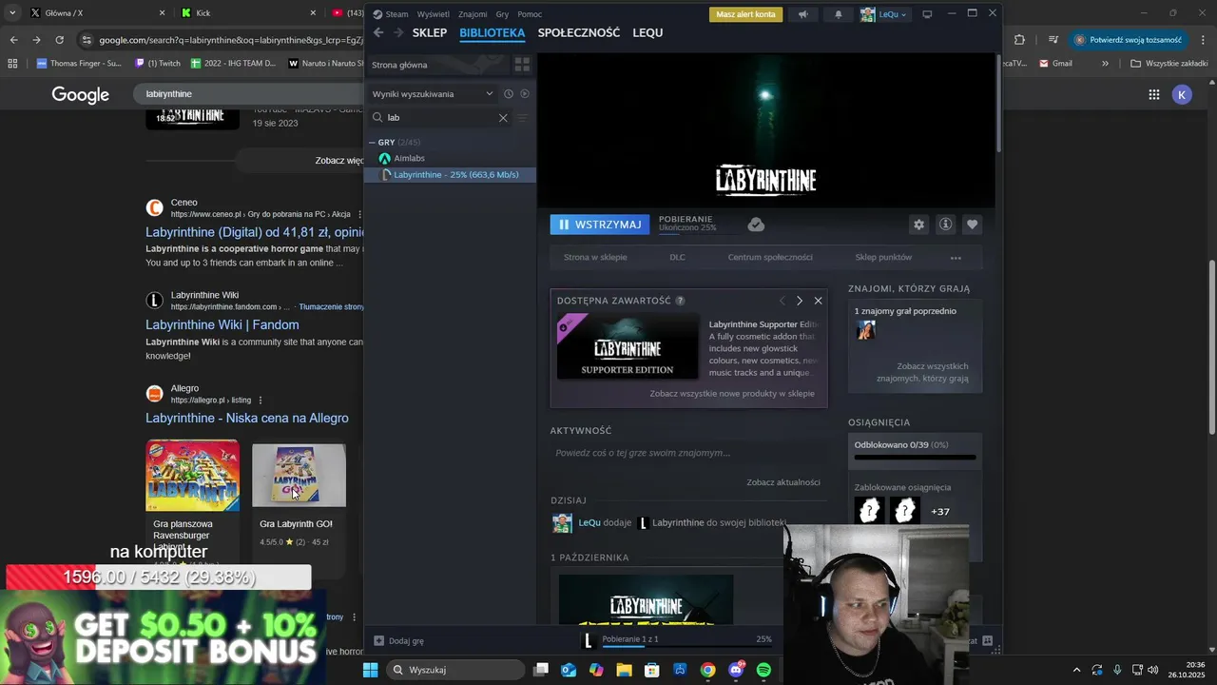Expand Chrome bookmarks overflow chevron
This screenshot has height=685, width=1217.
pyautogui.click(x=1105, y=64)
